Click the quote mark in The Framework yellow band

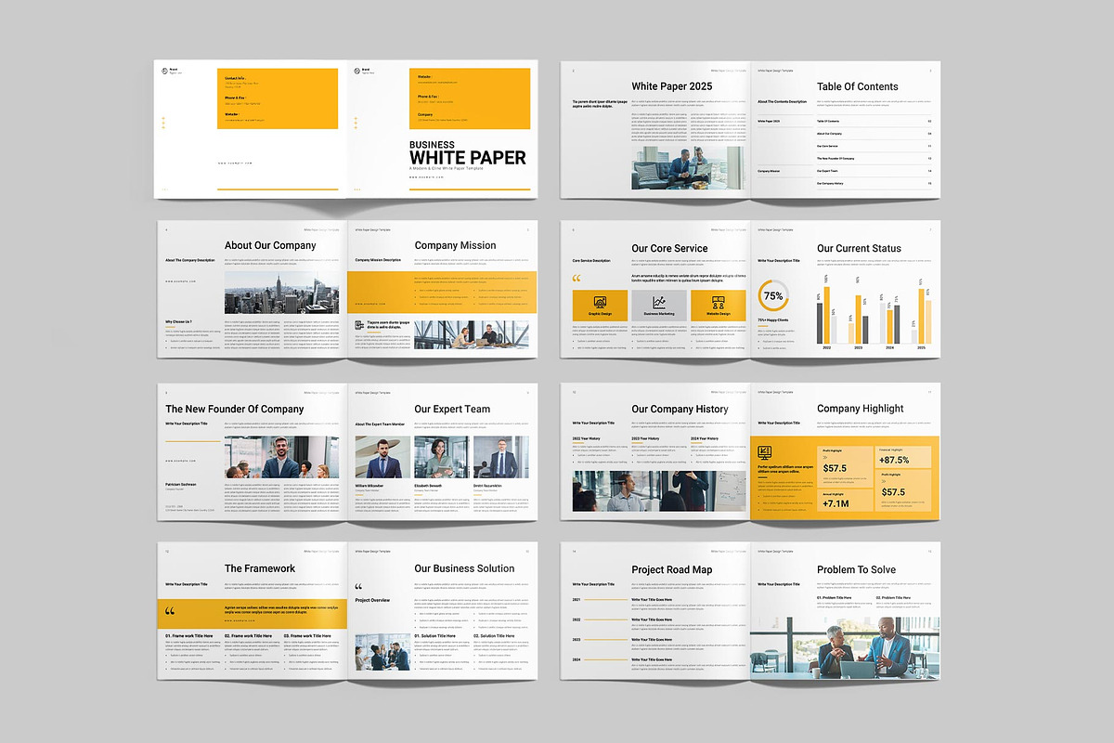click(169, 611)
